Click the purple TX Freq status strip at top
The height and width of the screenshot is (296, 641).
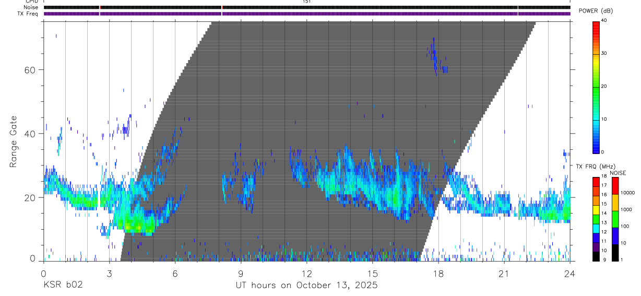pos(307,14)
